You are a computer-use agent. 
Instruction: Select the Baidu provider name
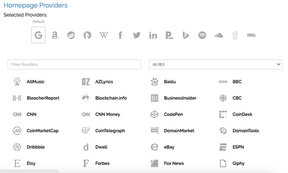(x=170, y=82)
